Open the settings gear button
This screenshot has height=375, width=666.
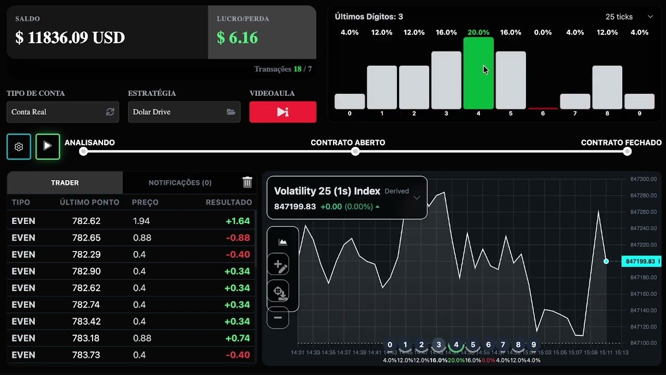point(19,147)
